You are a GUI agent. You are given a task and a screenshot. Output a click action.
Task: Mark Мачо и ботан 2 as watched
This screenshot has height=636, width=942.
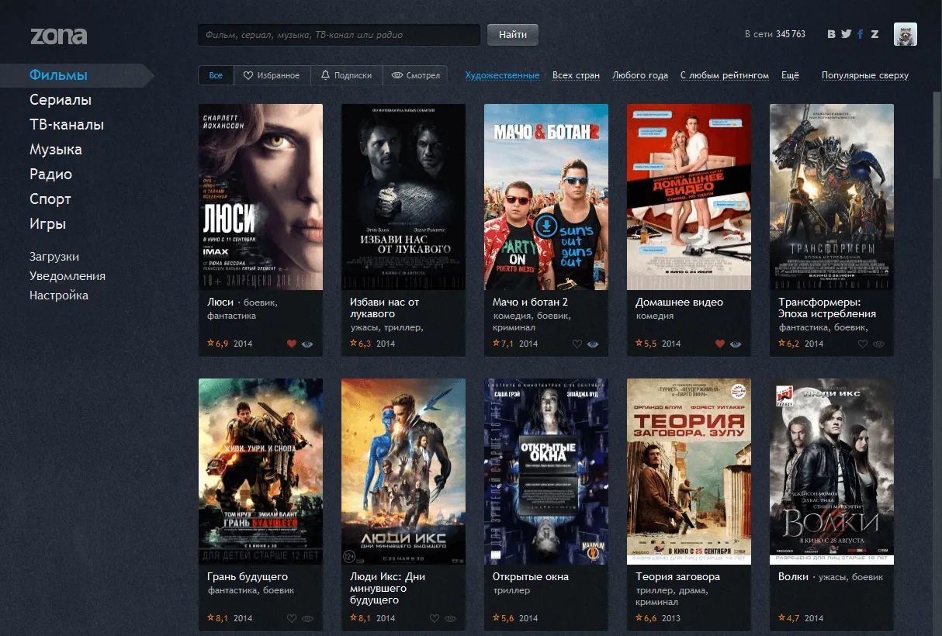[x=593, y=344]
